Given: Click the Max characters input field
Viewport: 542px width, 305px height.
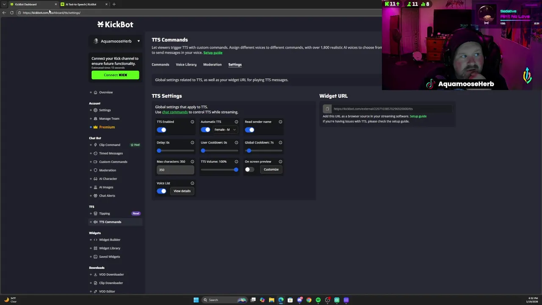Looking at the screenshot, I should click(175, 170).
